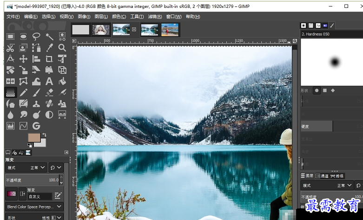
Task: Select the Bucket Fill tool
Action: click(62, 81)
